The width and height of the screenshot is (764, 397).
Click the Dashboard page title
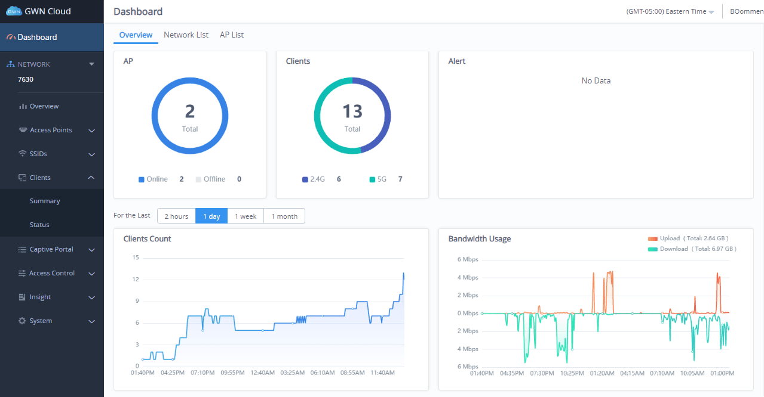[138, 11]
